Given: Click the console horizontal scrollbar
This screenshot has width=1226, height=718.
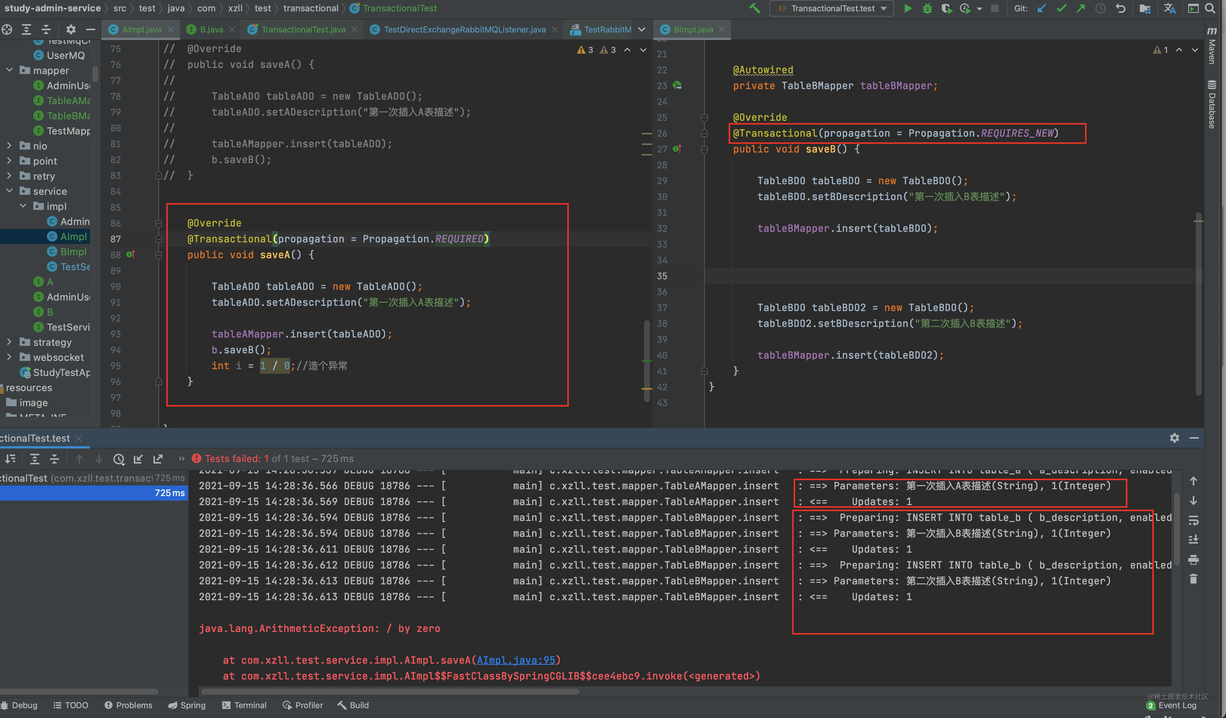Looking at the screenshot, I should click(x=389, y=691).
